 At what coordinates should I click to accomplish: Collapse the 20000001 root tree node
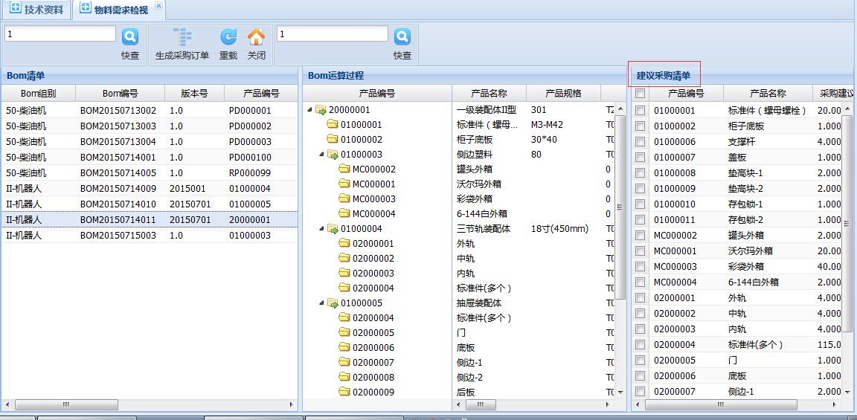click(x=310, y=110)
